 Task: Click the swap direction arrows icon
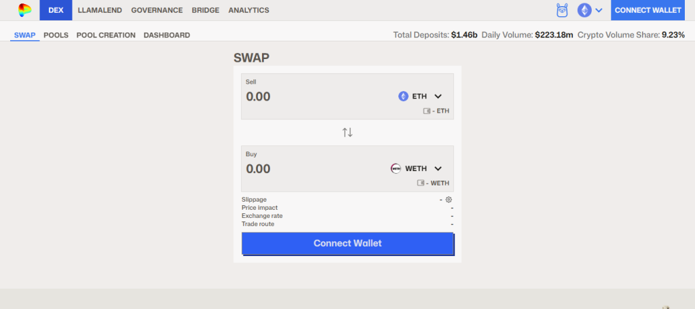pos(347,132)
